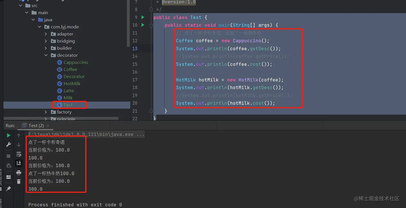Fold the main method at line 10
Image resolution: width=406 pixels, height=208 pixels.
click(151, 25)
